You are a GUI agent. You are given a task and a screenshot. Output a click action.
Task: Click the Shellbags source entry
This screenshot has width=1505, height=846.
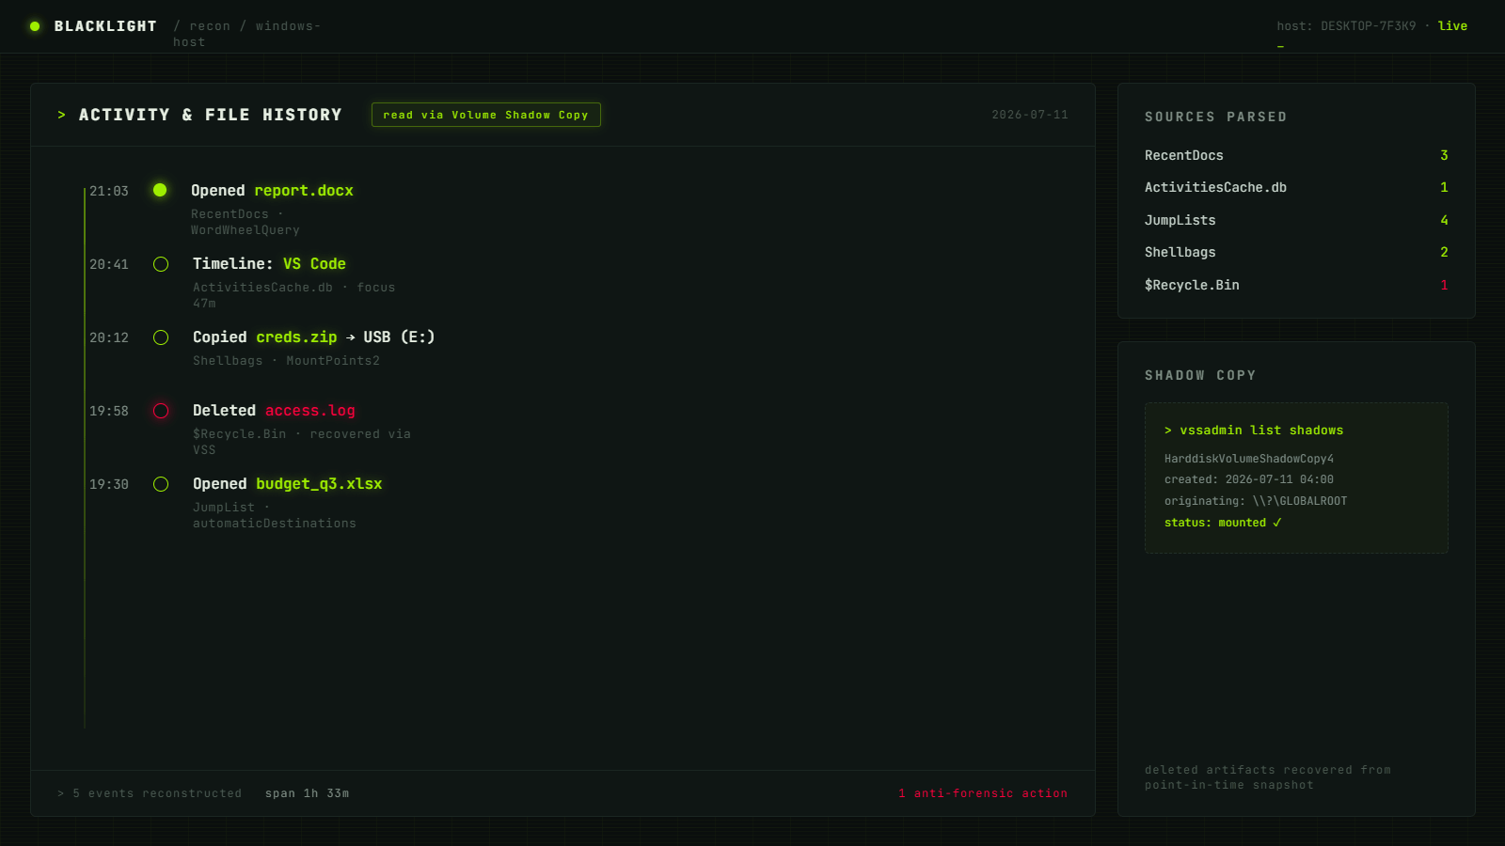(x=1296, y=252)
